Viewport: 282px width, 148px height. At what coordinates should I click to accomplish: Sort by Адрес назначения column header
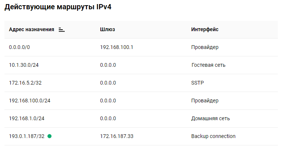(32, 29)
